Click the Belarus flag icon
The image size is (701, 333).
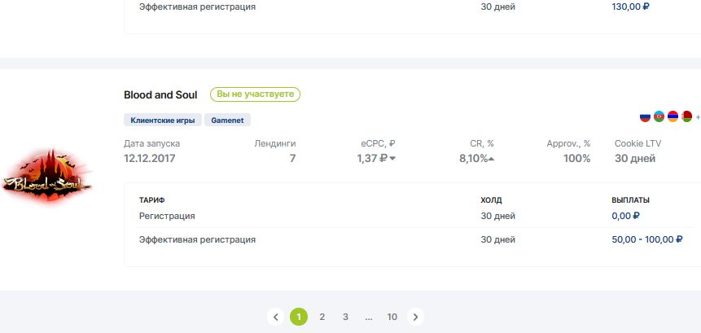pyautogui.click(x=686, y=116)
